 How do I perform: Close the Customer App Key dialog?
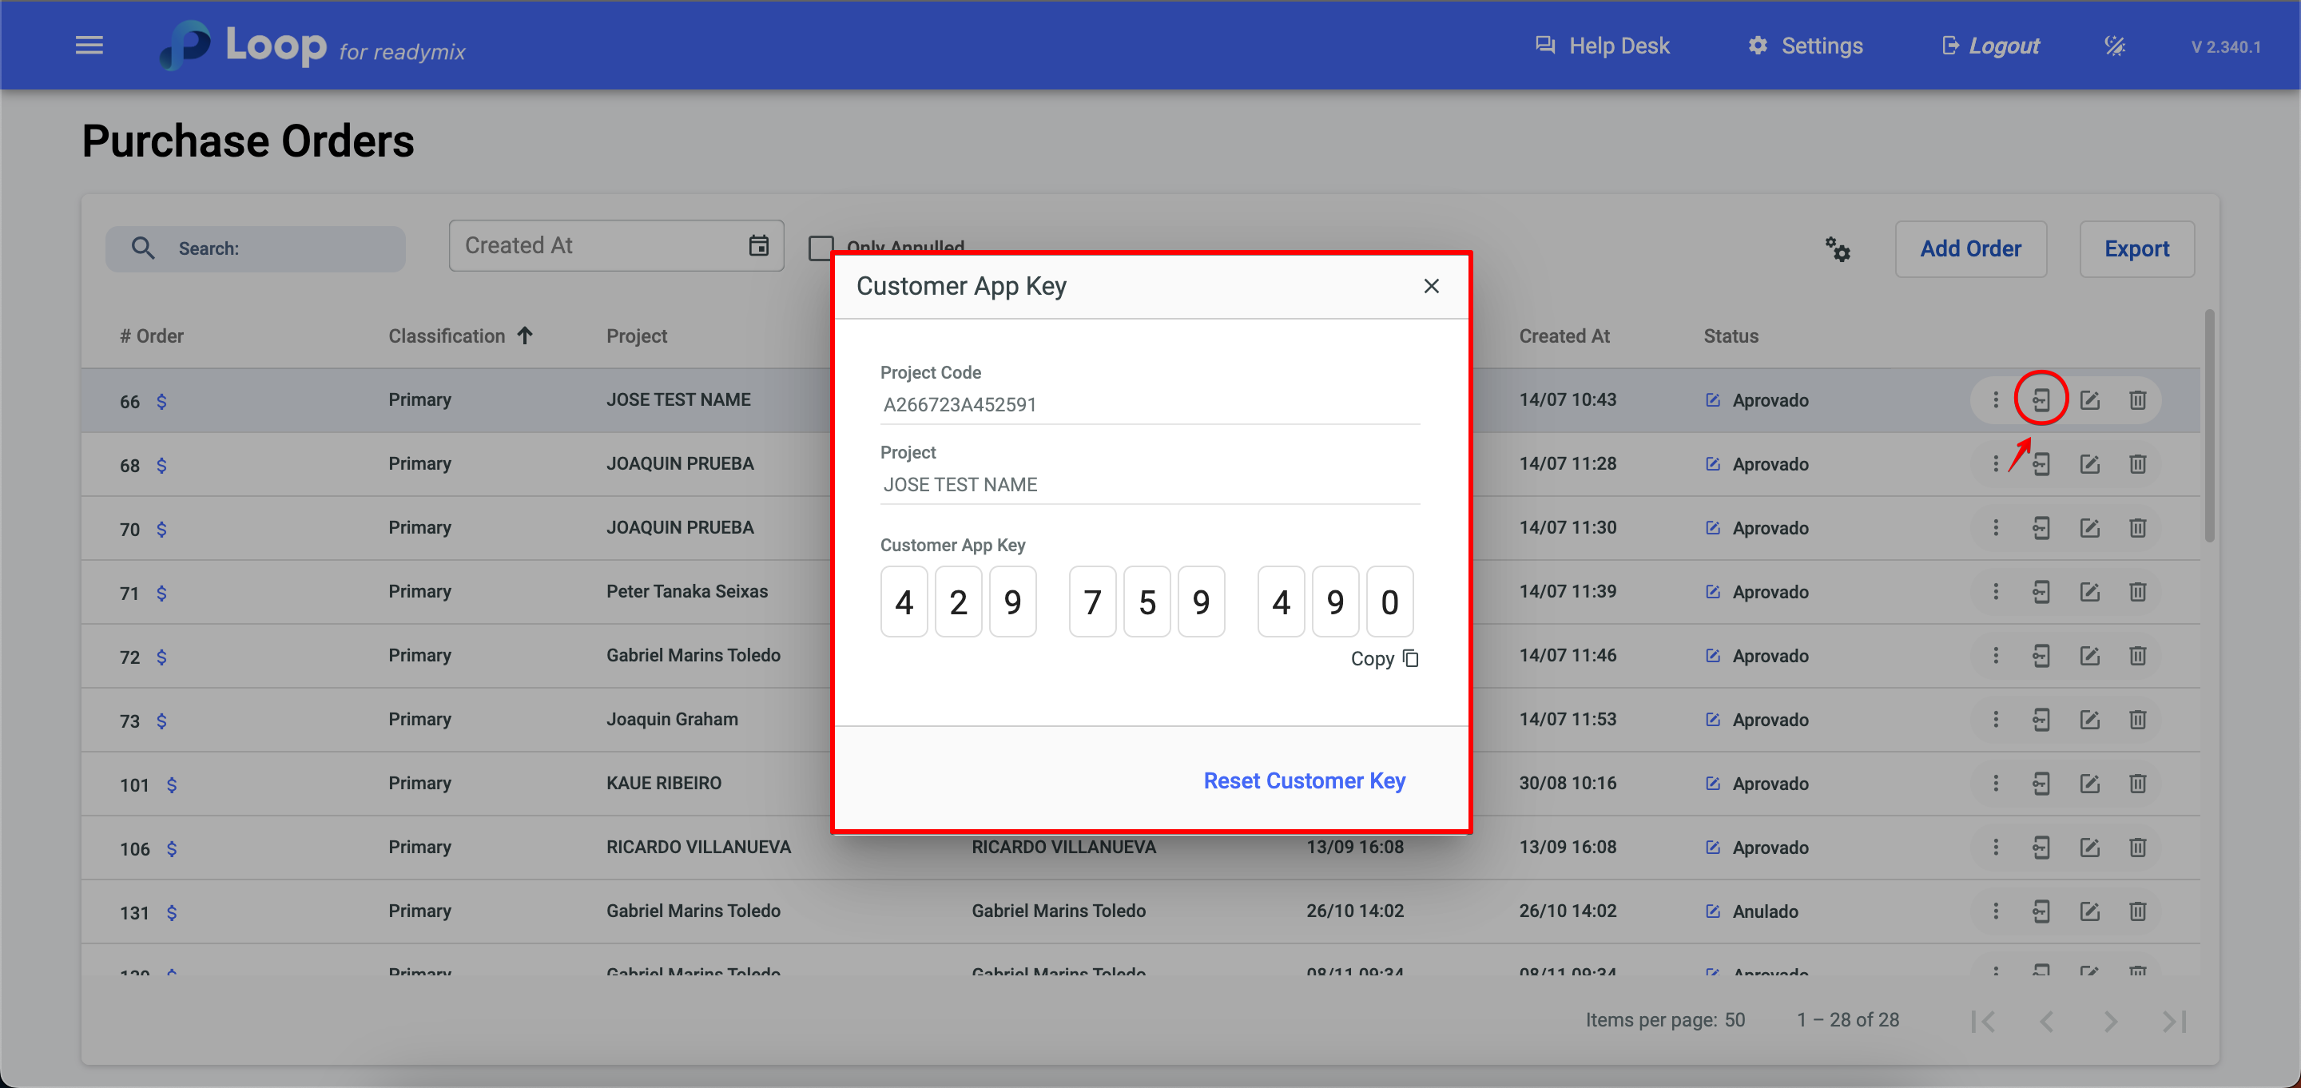click(x=1431, y=286)
